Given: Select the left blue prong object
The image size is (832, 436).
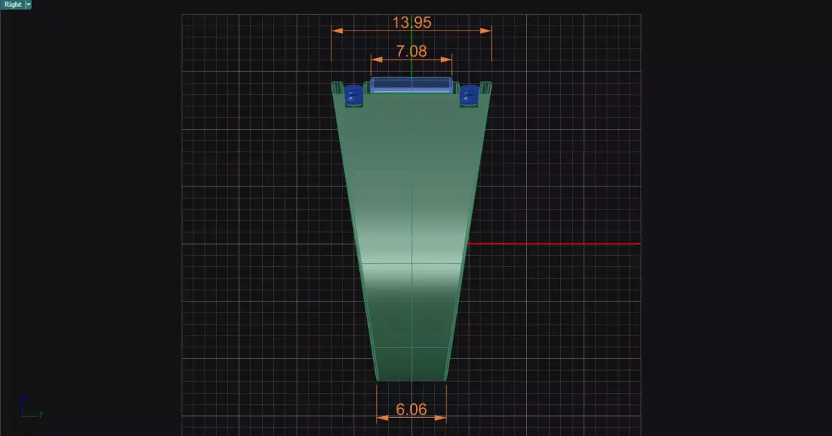Looking at the screenshot, I should 354,95.
